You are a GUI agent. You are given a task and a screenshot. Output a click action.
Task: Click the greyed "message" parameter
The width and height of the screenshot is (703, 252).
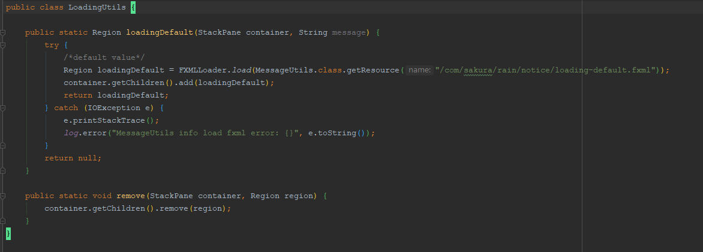(x=349, y=33)
